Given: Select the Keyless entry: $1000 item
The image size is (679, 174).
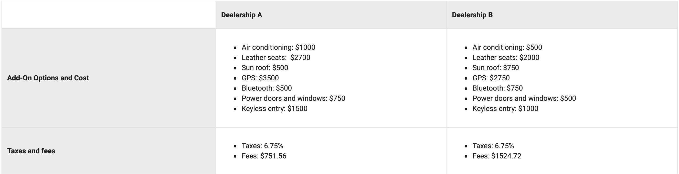Looking at the screenshot, I should click(505, 108).
